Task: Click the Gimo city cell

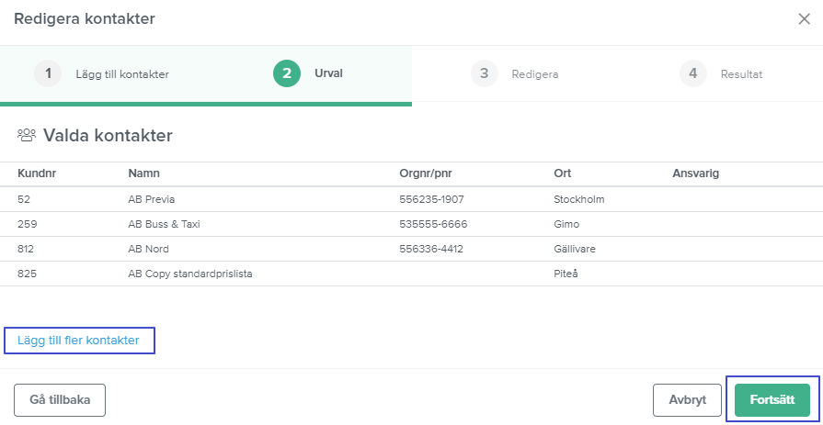Action: pos(566,224)
